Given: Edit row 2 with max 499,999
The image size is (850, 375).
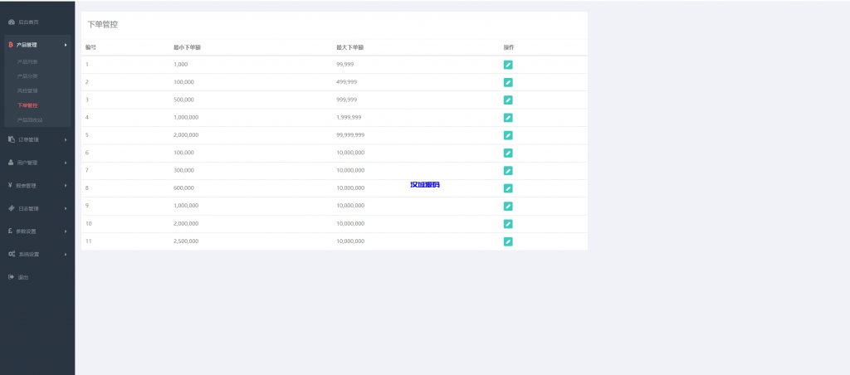Looking at the screenshot, I should [x=508, y=82].
